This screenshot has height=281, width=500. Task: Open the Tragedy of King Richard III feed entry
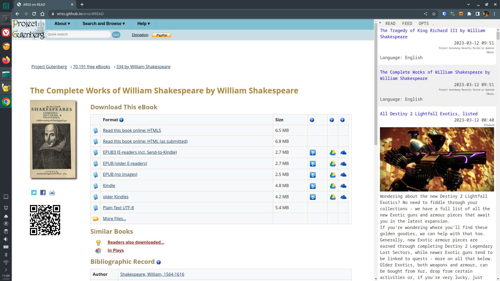[x=432, y=34]
